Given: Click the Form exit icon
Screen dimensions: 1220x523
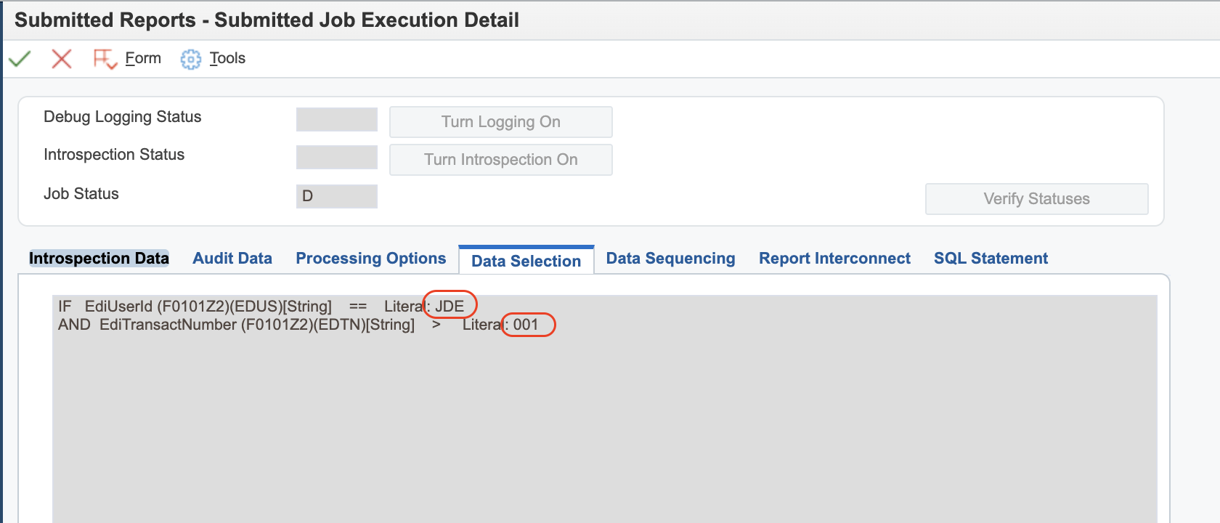Looking at the screenshot, I should click(x=105, y=59).
